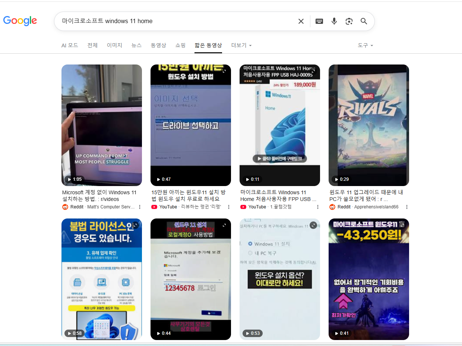Switch to the 쇼핑 tab
The image size is (462, 346).
pyautogui.click(x=180, y=45)
